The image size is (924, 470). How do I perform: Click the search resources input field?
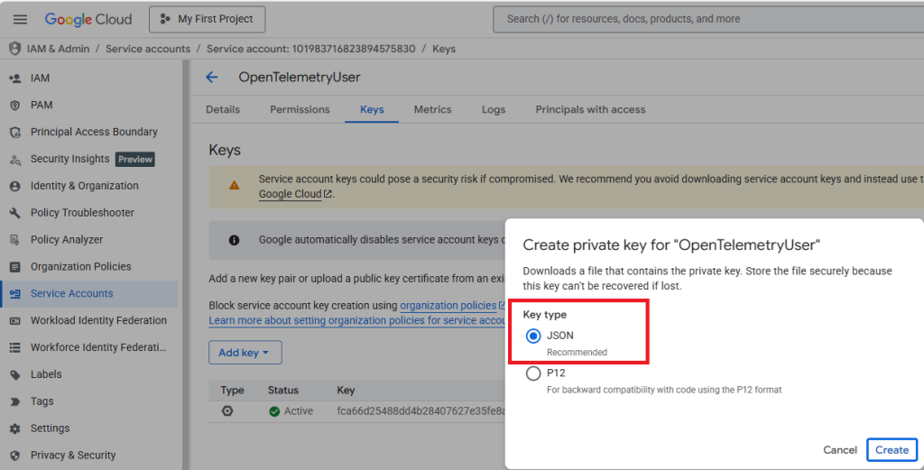coord(704,19)
